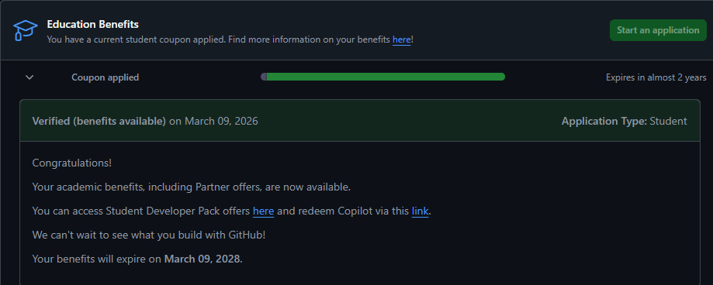Click the green coupon progress bar

(x=386, y=77)
